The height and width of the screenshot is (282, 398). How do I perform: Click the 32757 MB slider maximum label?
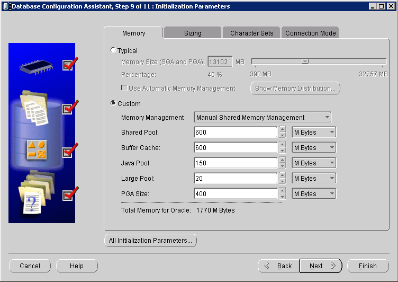373,74
